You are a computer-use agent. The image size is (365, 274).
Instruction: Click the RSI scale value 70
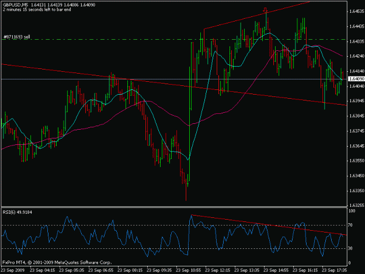tap(350, 226)
